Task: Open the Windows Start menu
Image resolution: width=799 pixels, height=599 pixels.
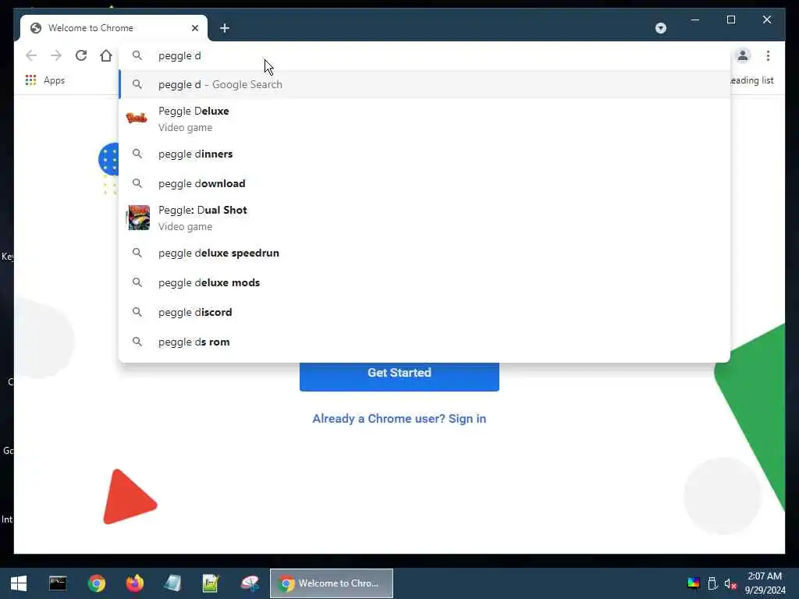Action: pos(19,583)
